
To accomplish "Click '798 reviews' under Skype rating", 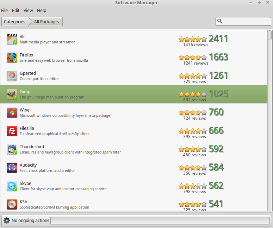I will pos(194,192).
